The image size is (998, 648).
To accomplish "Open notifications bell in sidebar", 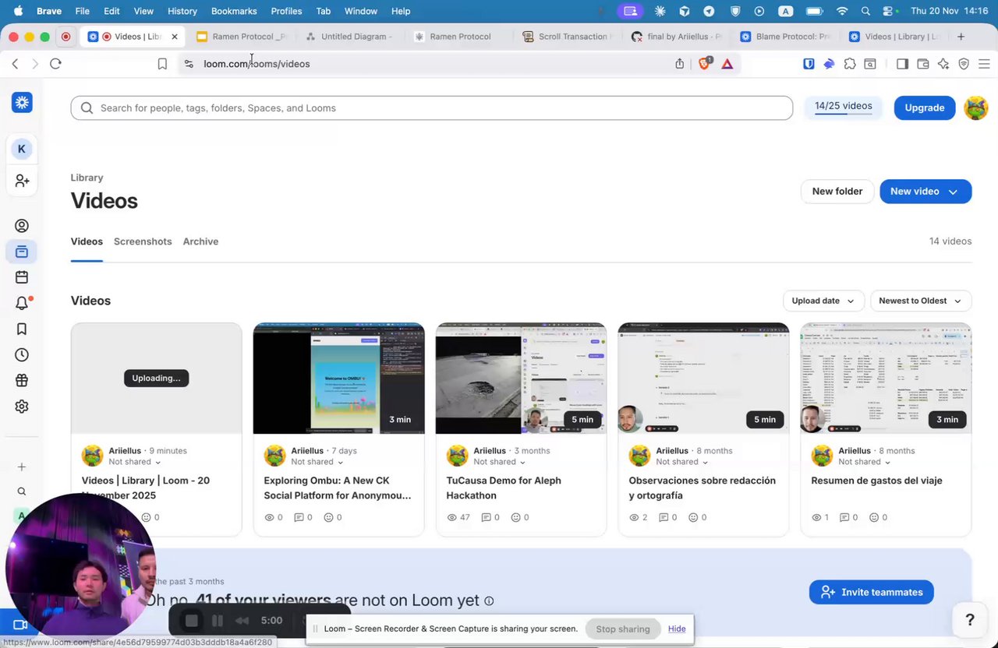I will point(22,303).
